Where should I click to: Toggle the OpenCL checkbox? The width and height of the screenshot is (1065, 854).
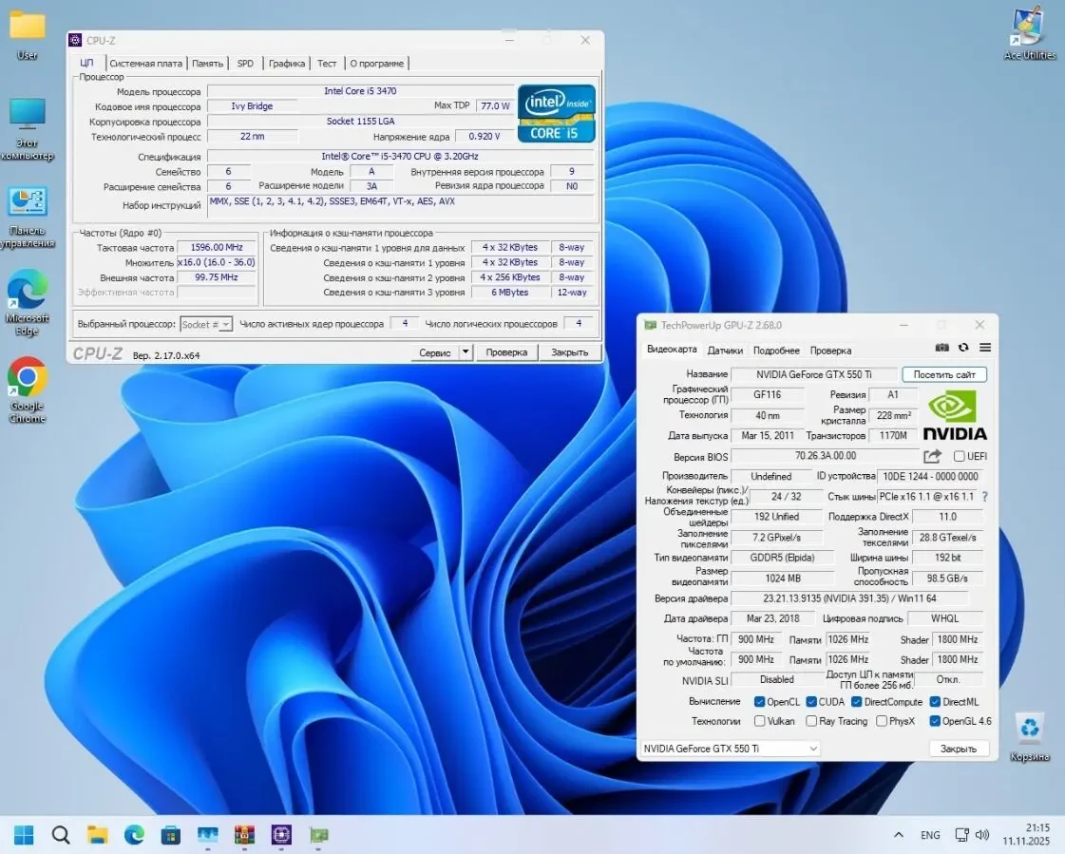coord(759,702)
